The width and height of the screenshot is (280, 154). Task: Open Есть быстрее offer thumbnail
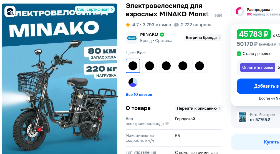(242, 117)
